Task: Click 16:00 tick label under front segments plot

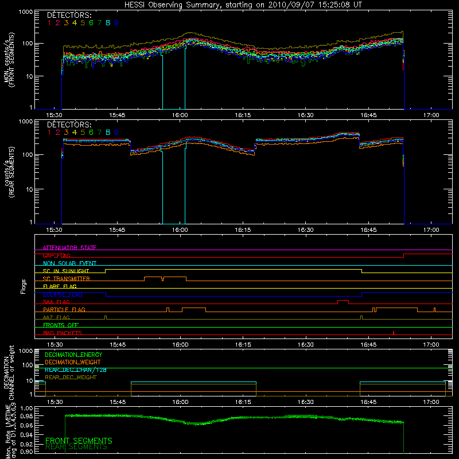Action: [180, 115]
